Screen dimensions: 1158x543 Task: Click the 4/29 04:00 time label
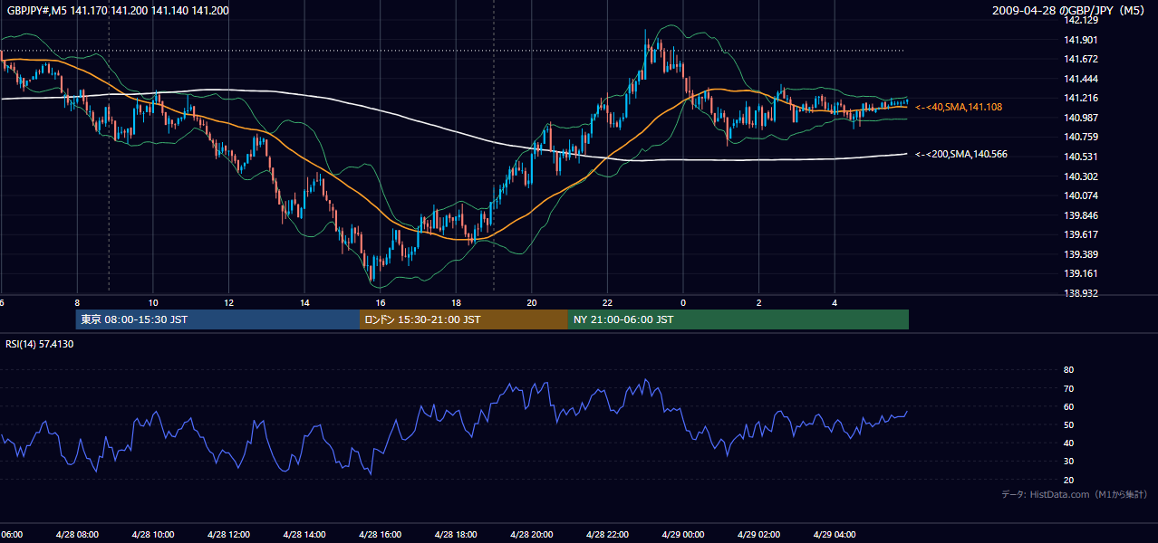pyautogui.click(x=835, y=534)
